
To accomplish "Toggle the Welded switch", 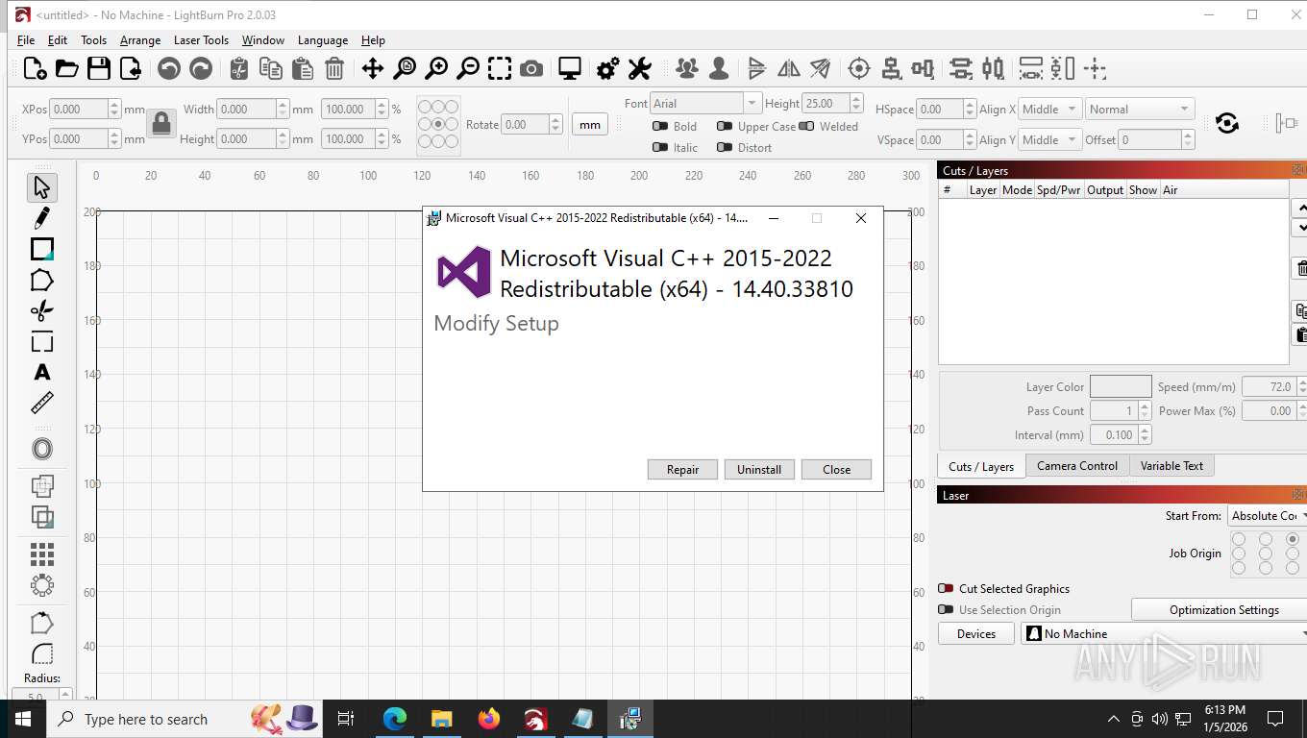I will click(x=806, y=126).
